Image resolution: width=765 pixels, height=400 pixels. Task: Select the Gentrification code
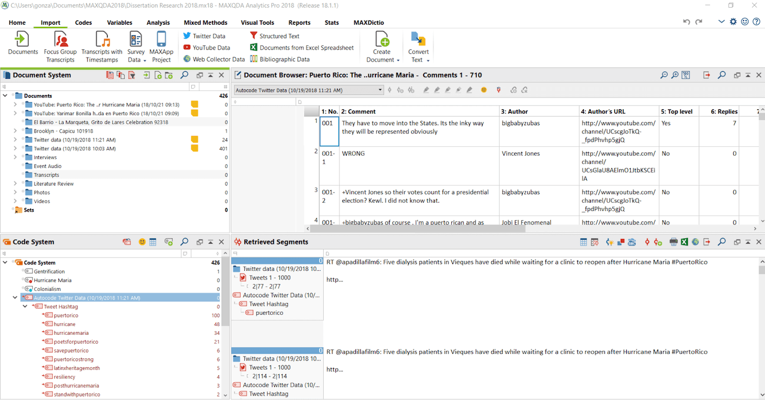49,271
